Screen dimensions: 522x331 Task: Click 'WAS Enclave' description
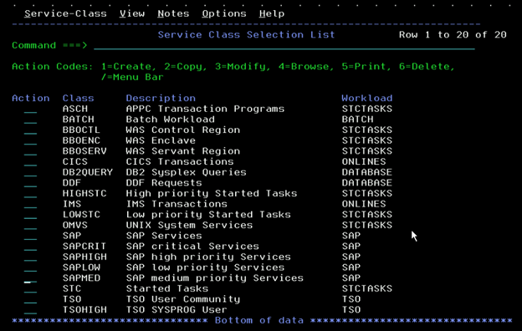click(161, 140)
